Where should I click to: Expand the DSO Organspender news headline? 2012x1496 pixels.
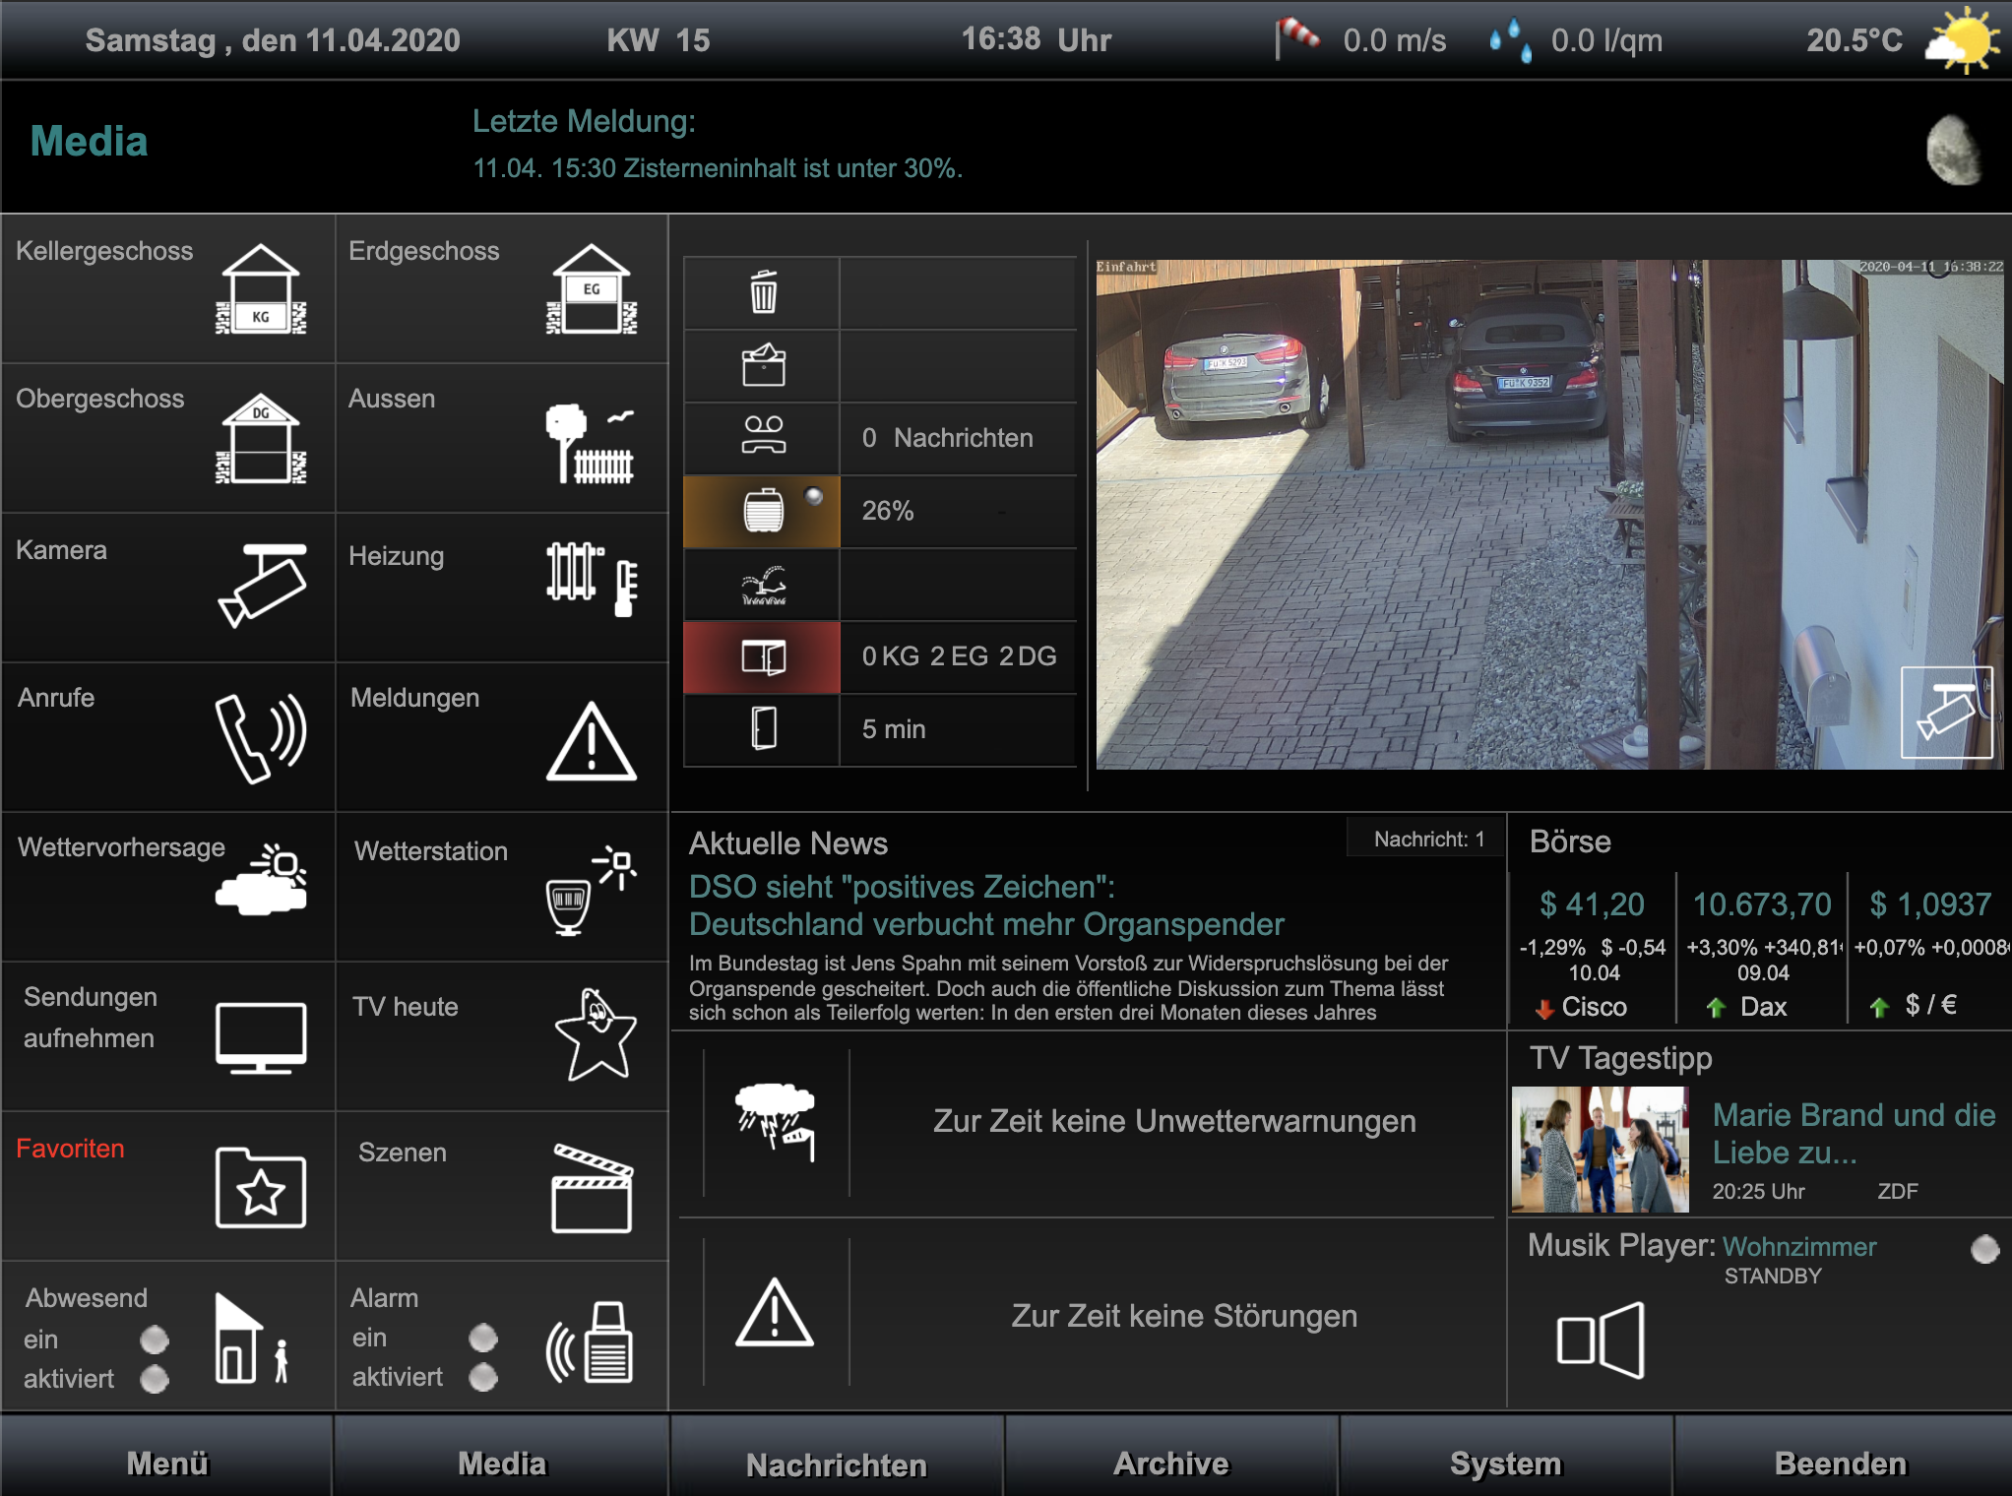click(x=985, y=904)
